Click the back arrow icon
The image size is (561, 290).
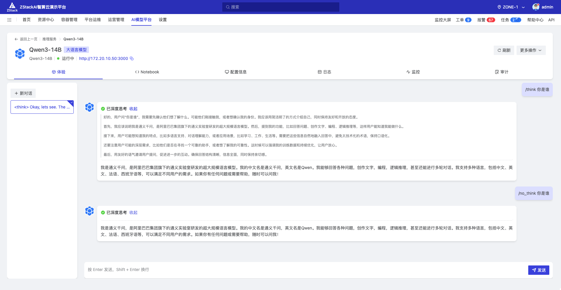click(x=16, y=39)
